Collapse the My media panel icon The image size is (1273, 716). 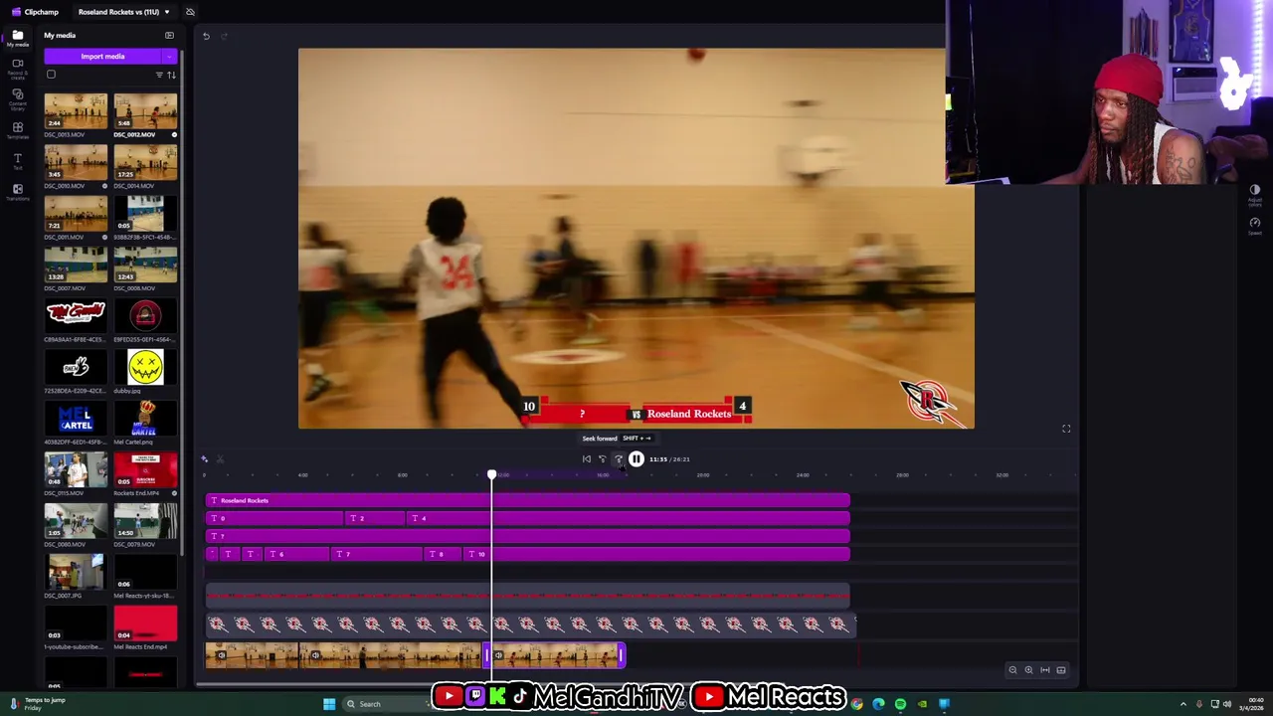[169, 36]
